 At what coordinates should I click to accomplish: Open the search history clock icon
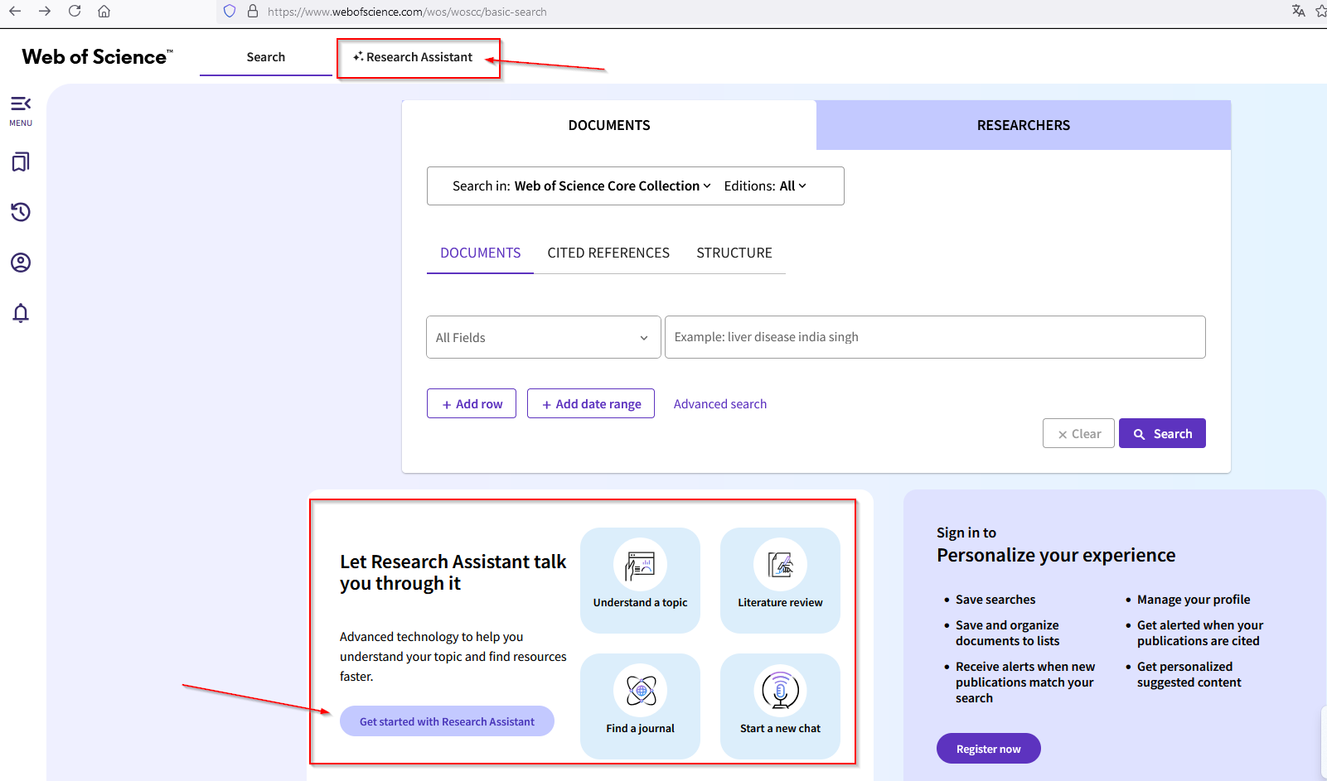(21, 212)
